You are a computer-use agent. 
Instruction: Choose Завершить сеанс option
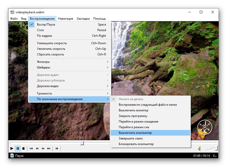[150, 139]
